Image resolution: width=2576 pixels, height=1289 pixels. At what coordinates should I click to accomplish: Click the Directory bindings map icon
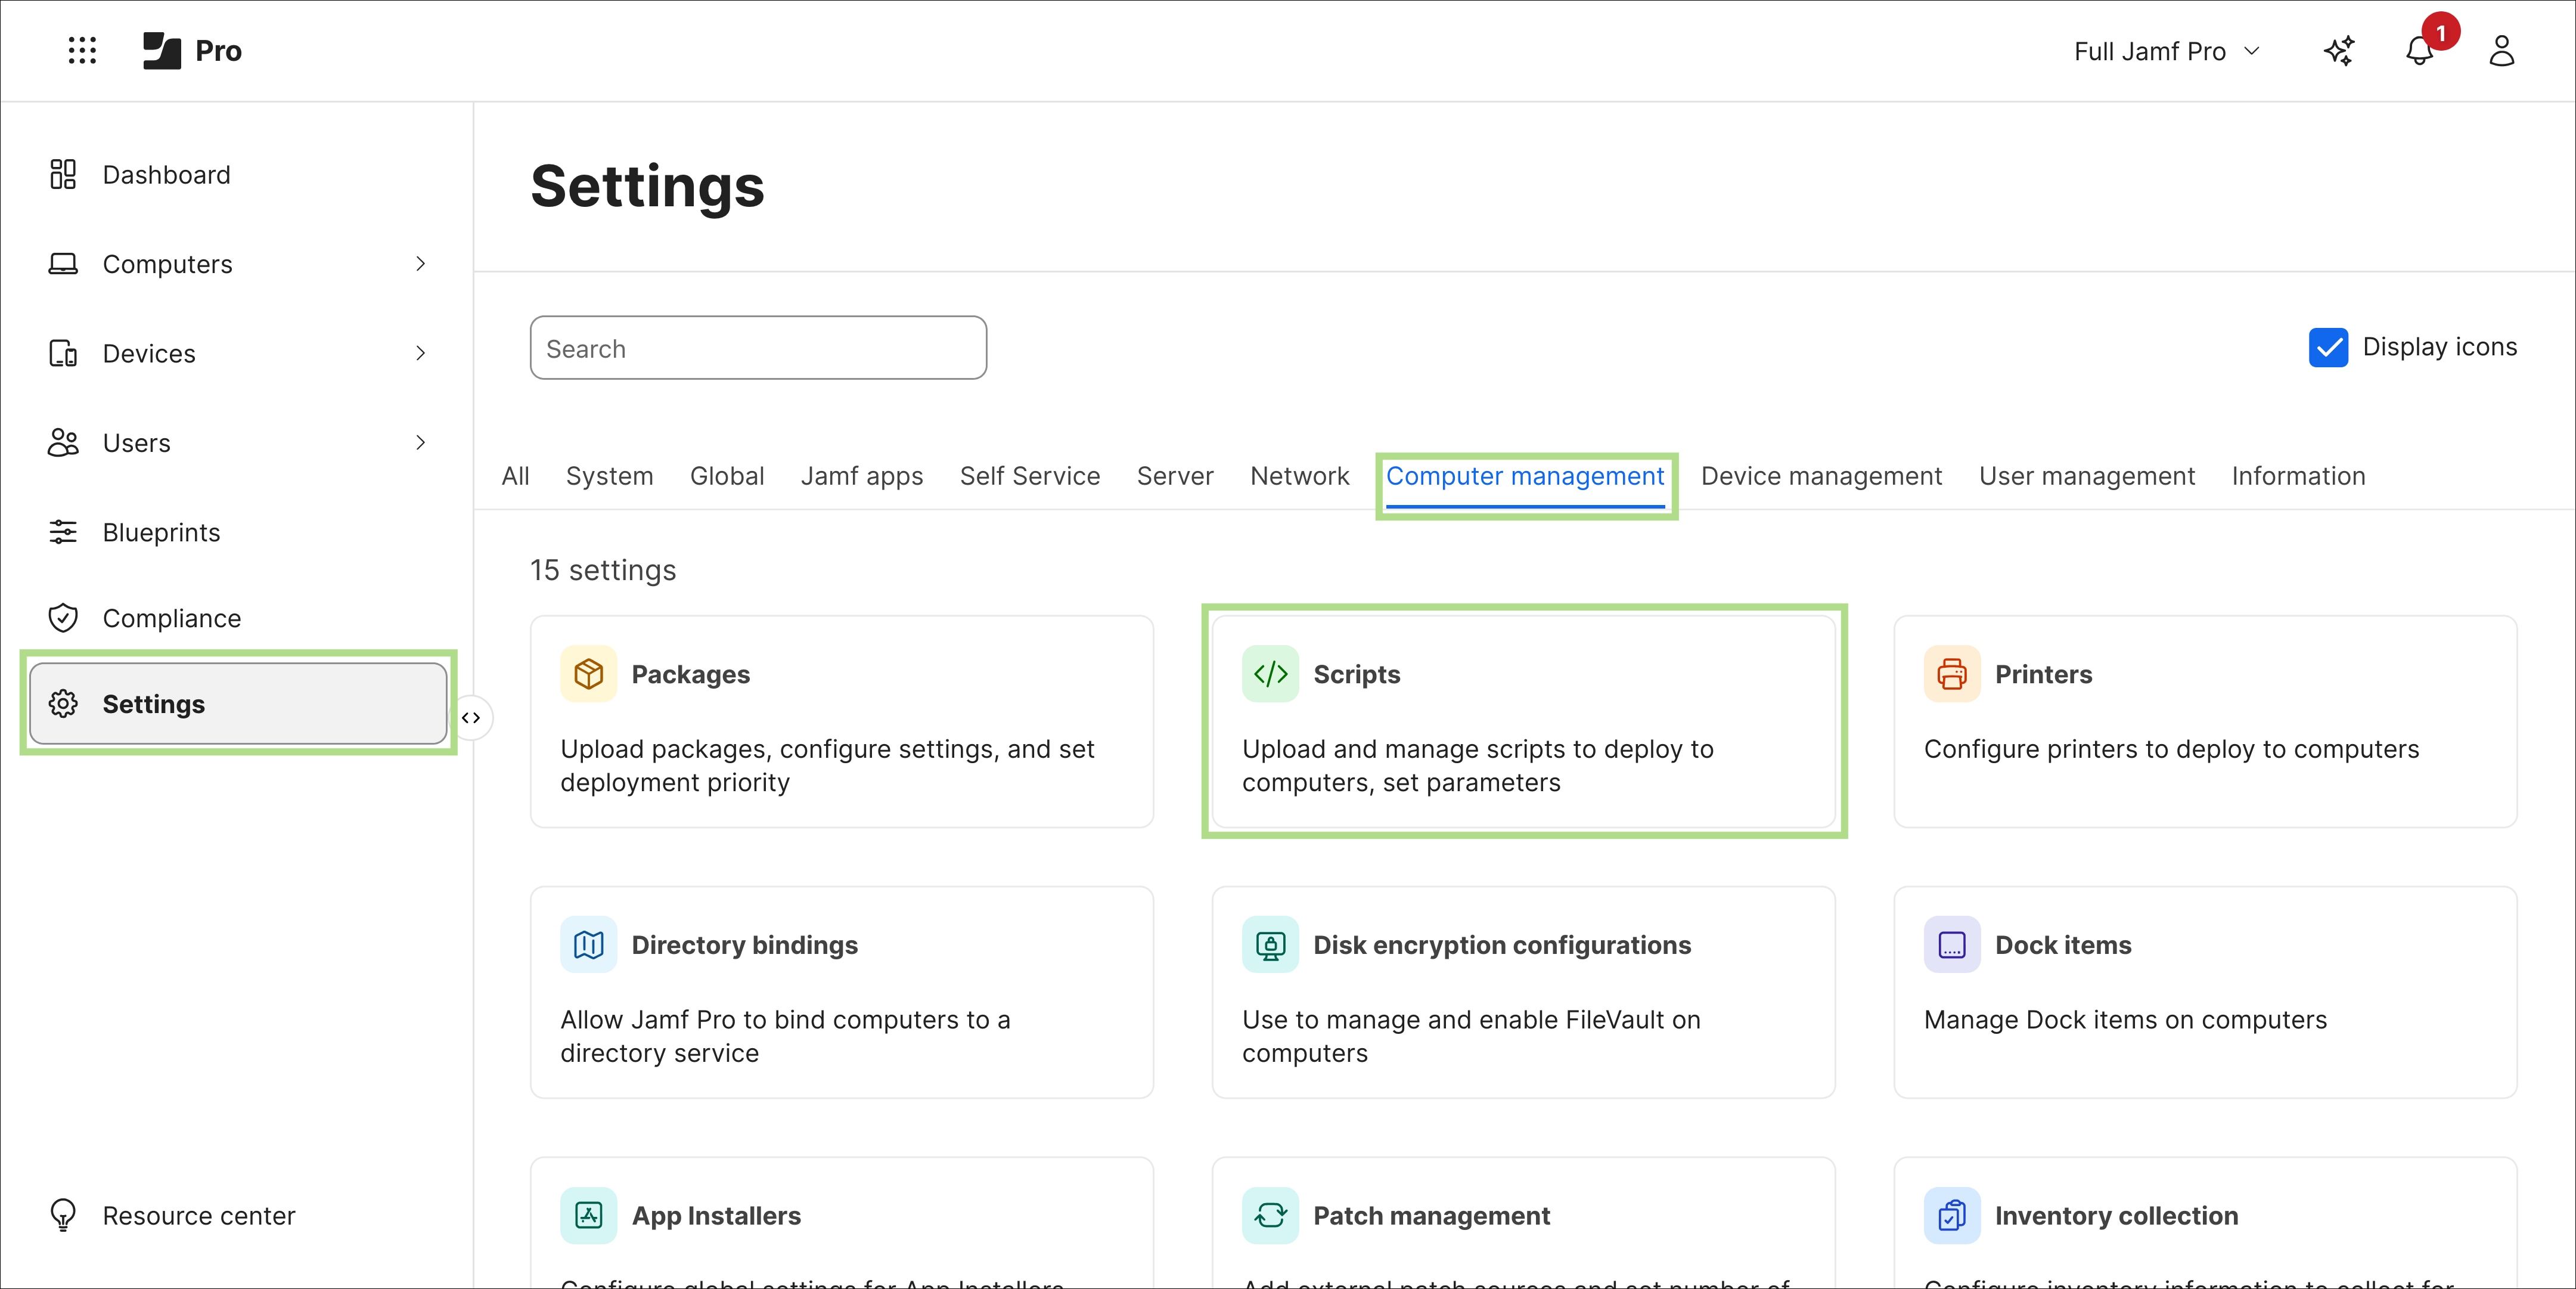coord(589,944)
